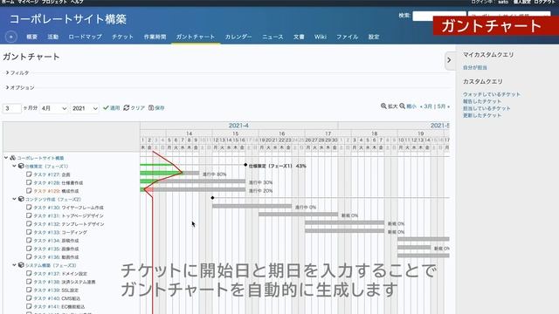Expand the オプション section
Screen dimensions: 559x314
click(20, 87)
